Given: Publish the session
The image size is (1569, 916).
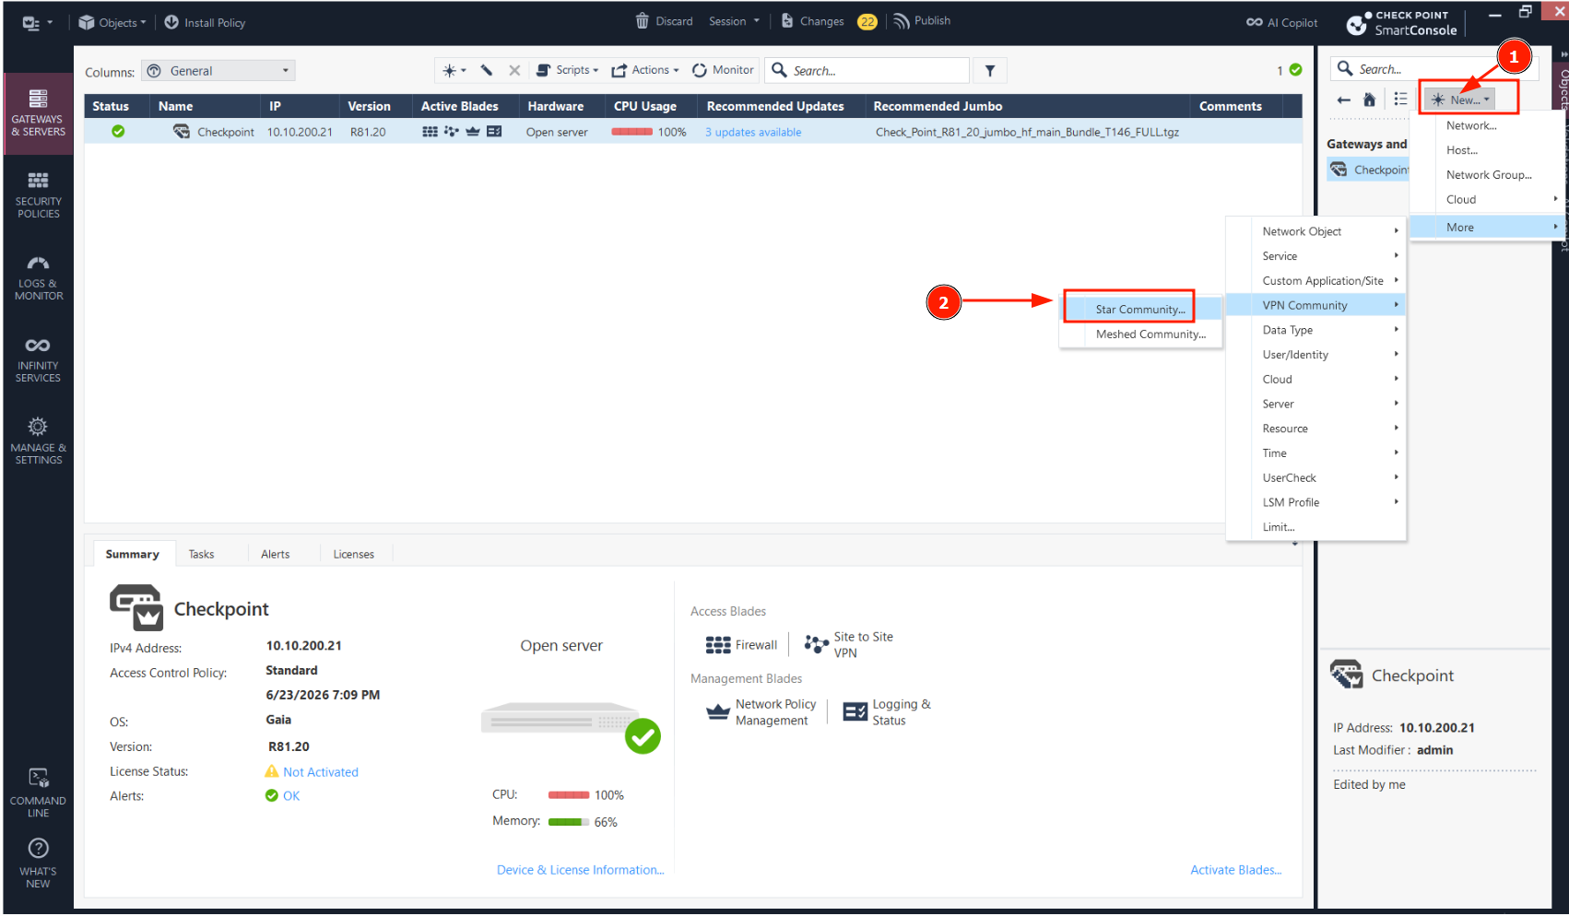Looking at the screenshot, I should [x=922, y=21].
